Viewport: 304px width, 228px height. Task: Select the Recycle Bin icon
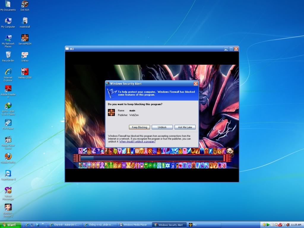point(8,57)
